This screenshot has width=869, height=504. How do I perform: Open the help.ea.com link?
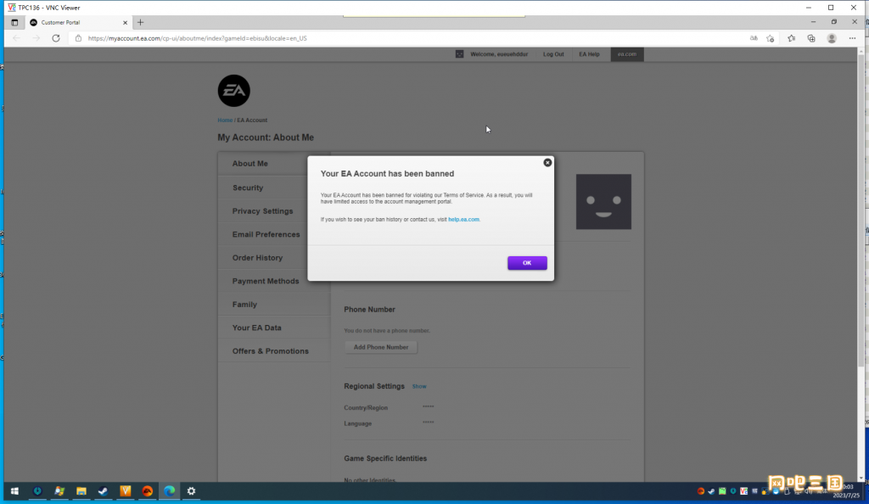(x=464, y=219)
